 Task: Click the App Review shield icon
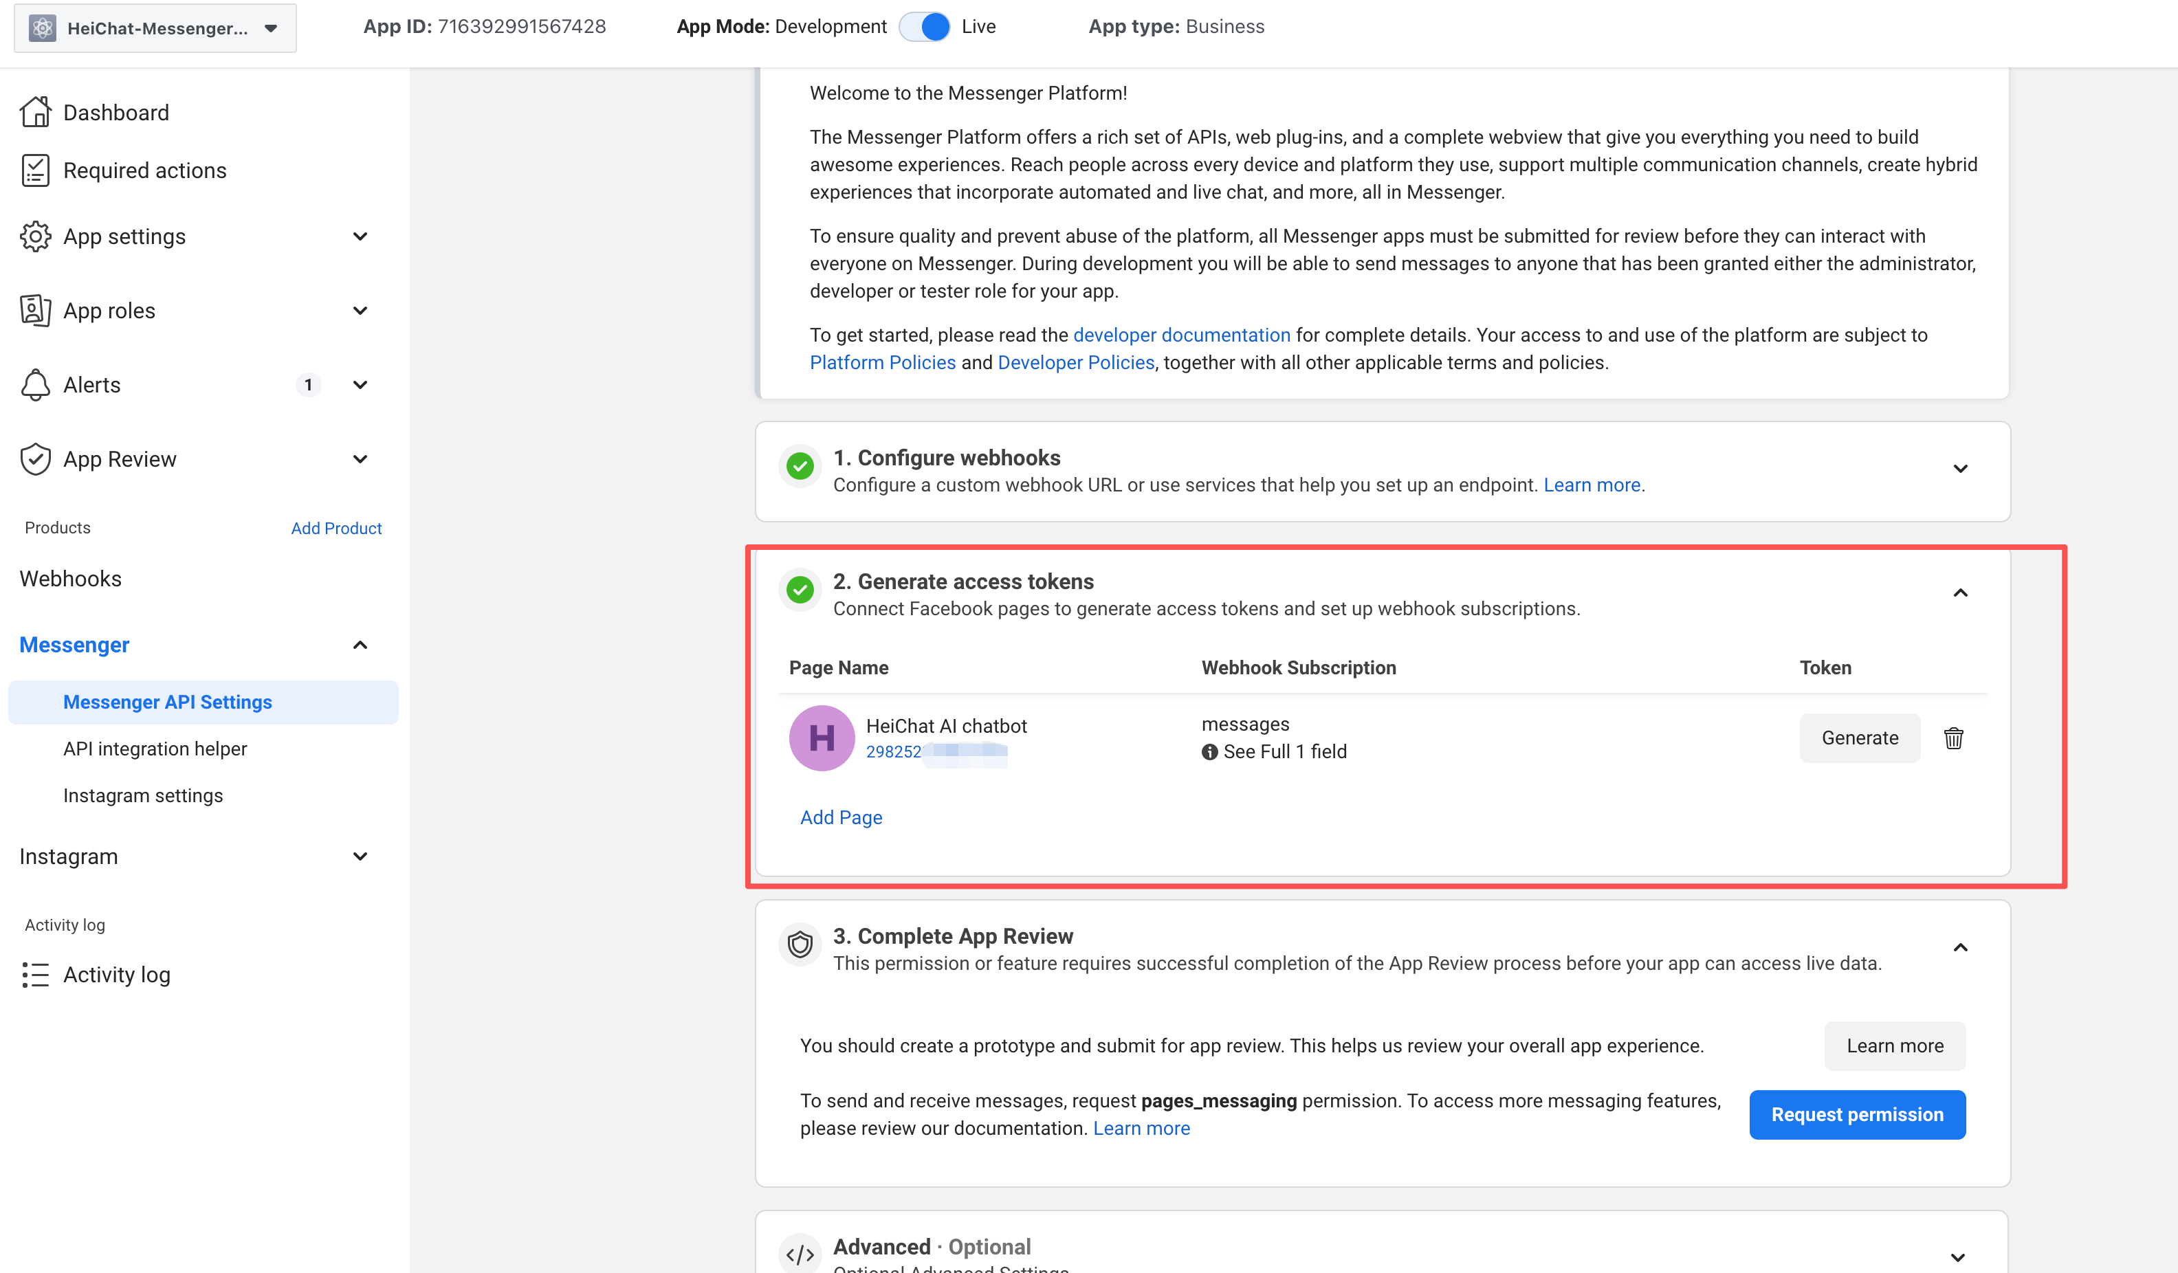[36, 459]
